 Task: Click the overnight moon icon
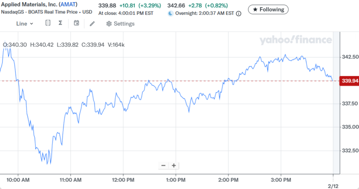pos(170,13)
